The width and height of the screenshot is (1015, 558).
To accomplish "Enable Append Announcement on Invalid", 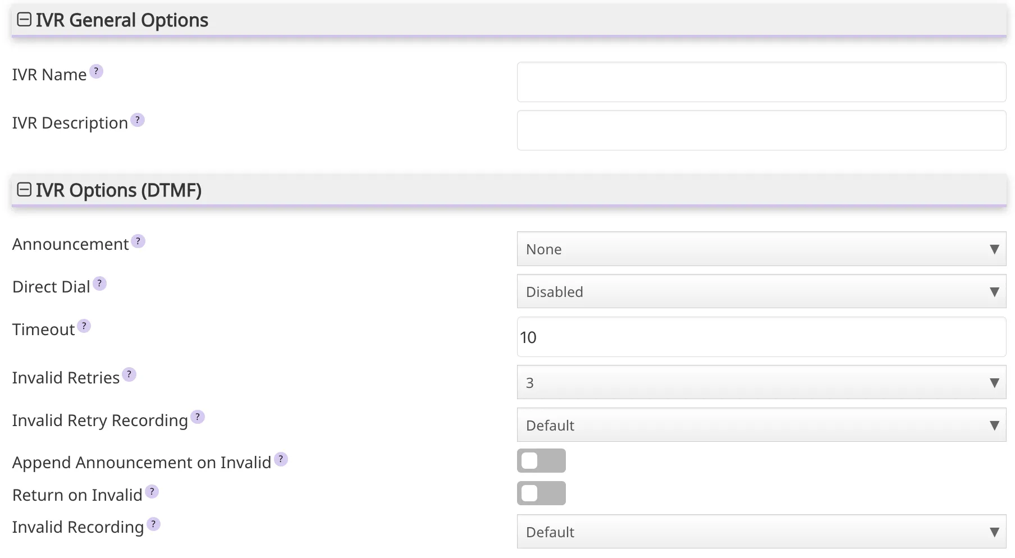I will pyautogui.click(x=541, y=460).
